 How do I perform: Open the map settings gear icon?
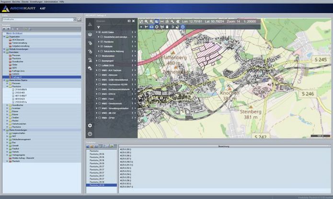(x=90, y=126)
